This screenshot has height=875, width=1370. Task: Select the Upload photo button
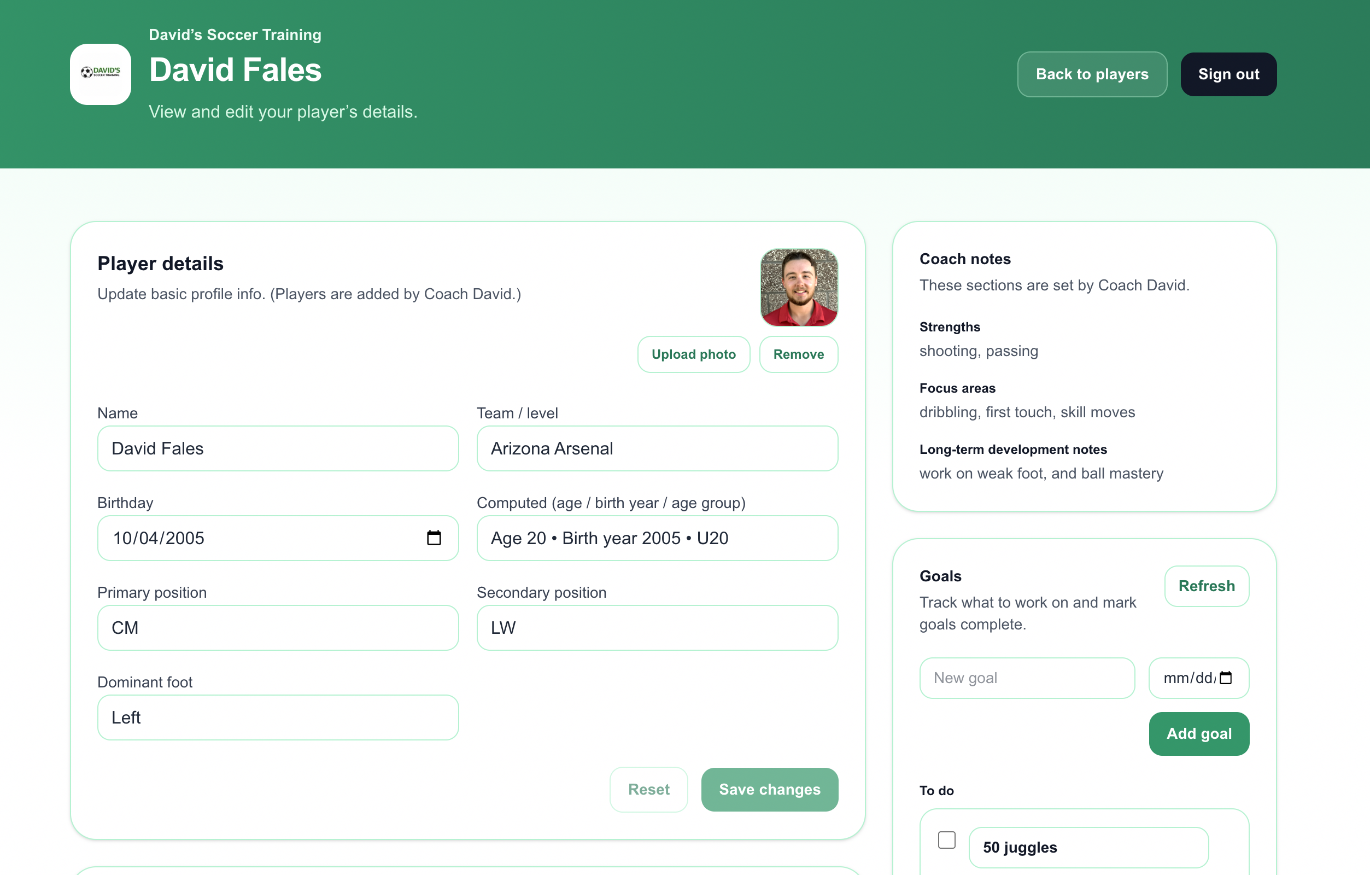(694, 354)
